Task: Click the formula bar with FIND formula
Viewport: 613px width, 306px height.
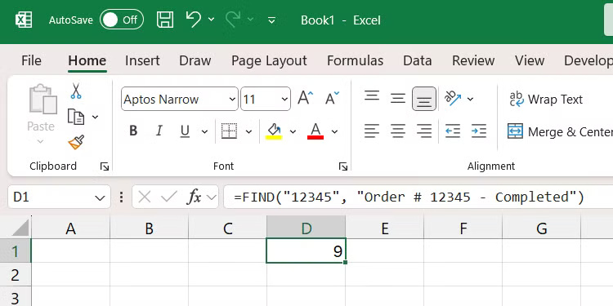Action: [418, 197]
